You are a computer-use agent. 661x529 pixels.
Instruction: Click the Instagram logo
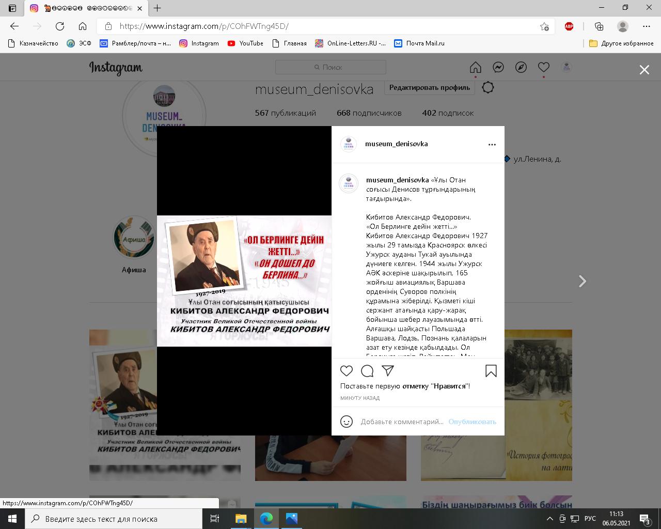[116, 68]
